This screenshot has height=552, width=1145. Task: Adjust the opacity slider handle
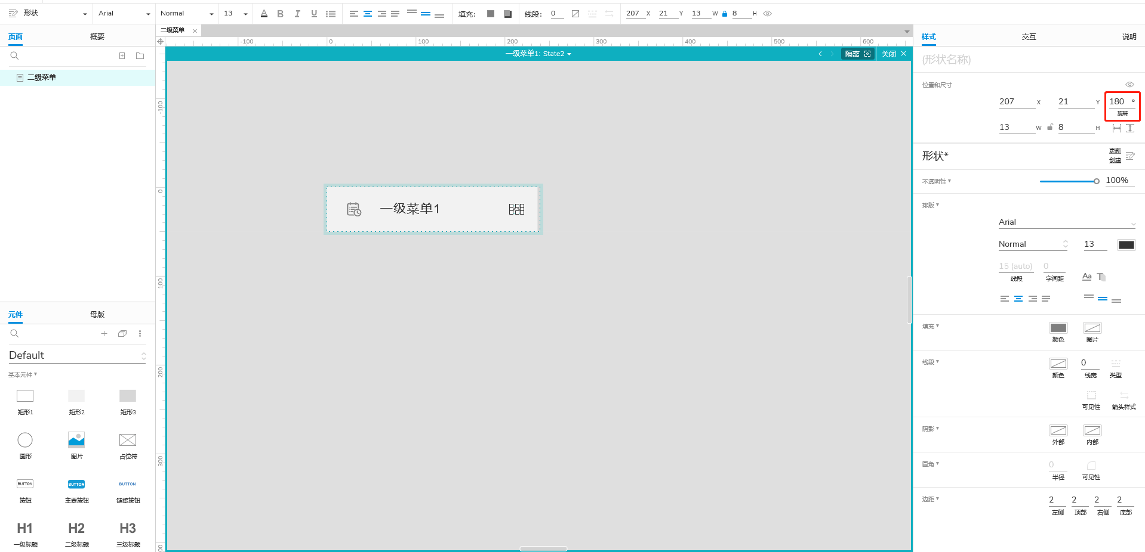(x=1097, y=181)
